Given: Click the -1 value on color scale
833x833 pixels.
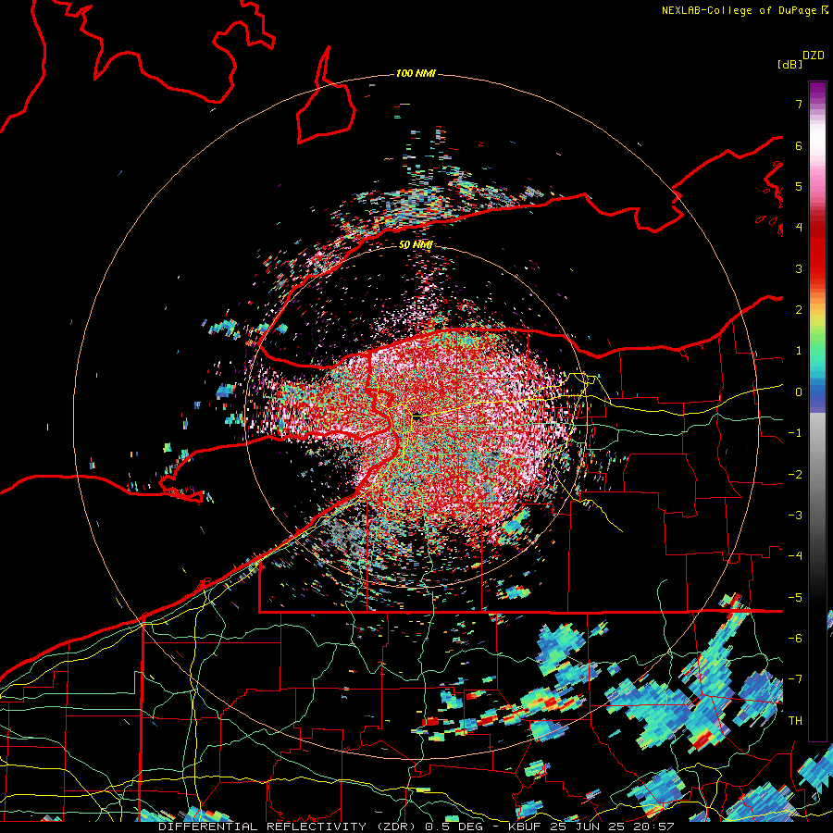Looking at the screenshot, I should pyautogui.click(x=795, y=433).
